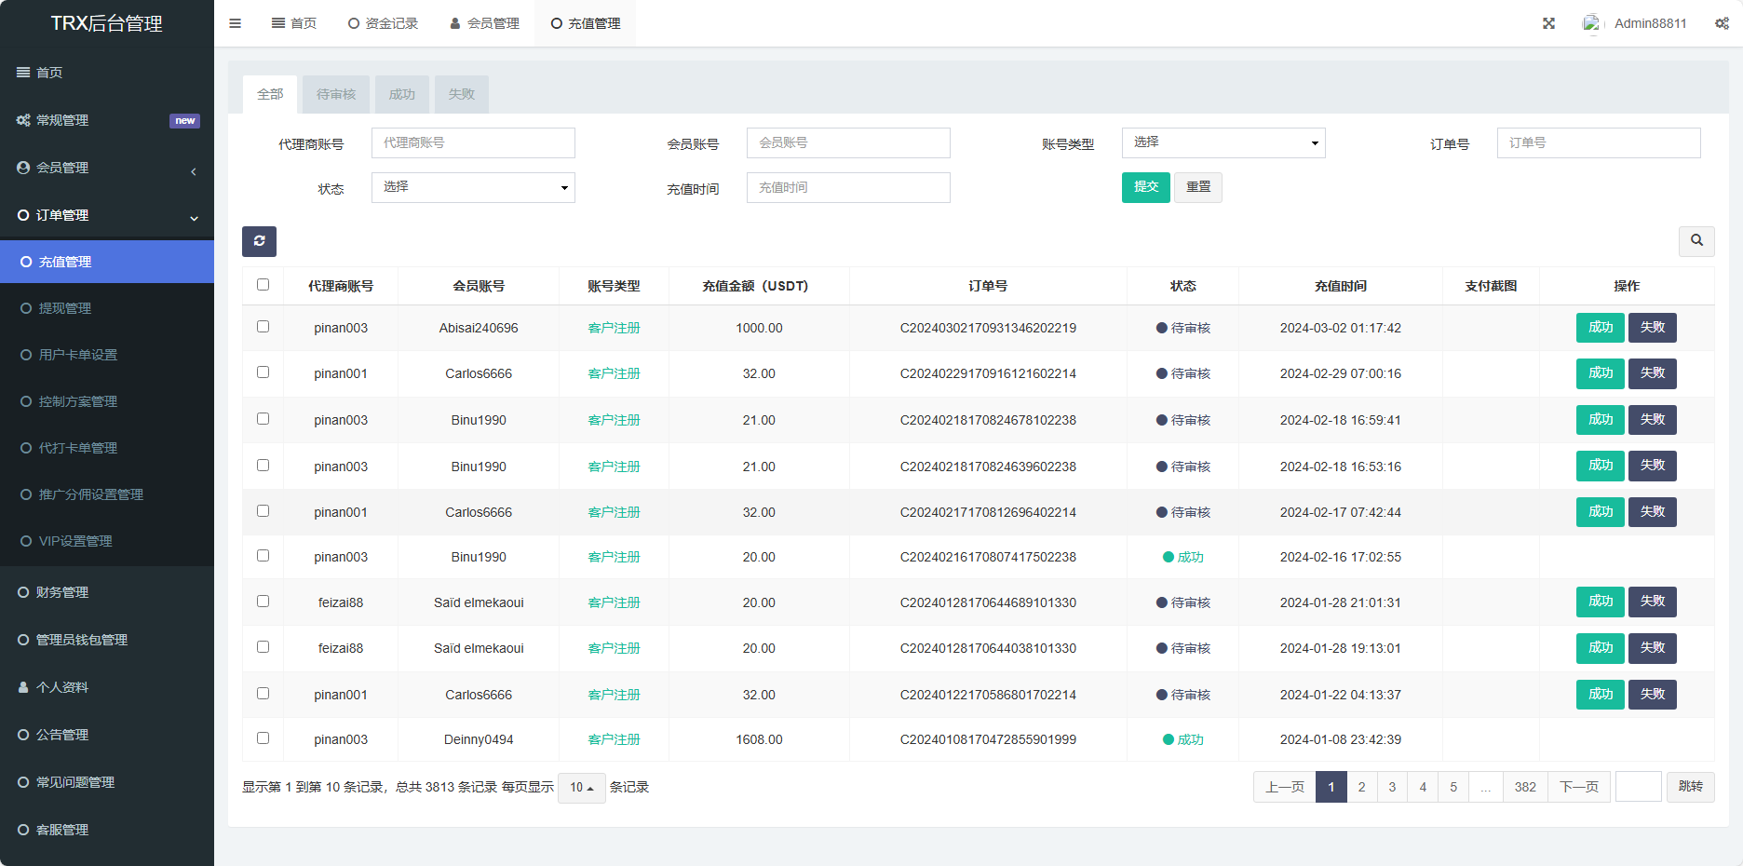Expand the 会员管理 sidebar menu
Viewport: 1743px width, 866px height.
(107, 168)
